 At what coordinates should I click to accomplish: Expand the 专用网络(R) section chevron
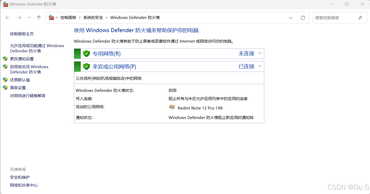click(x=260, y=53)
